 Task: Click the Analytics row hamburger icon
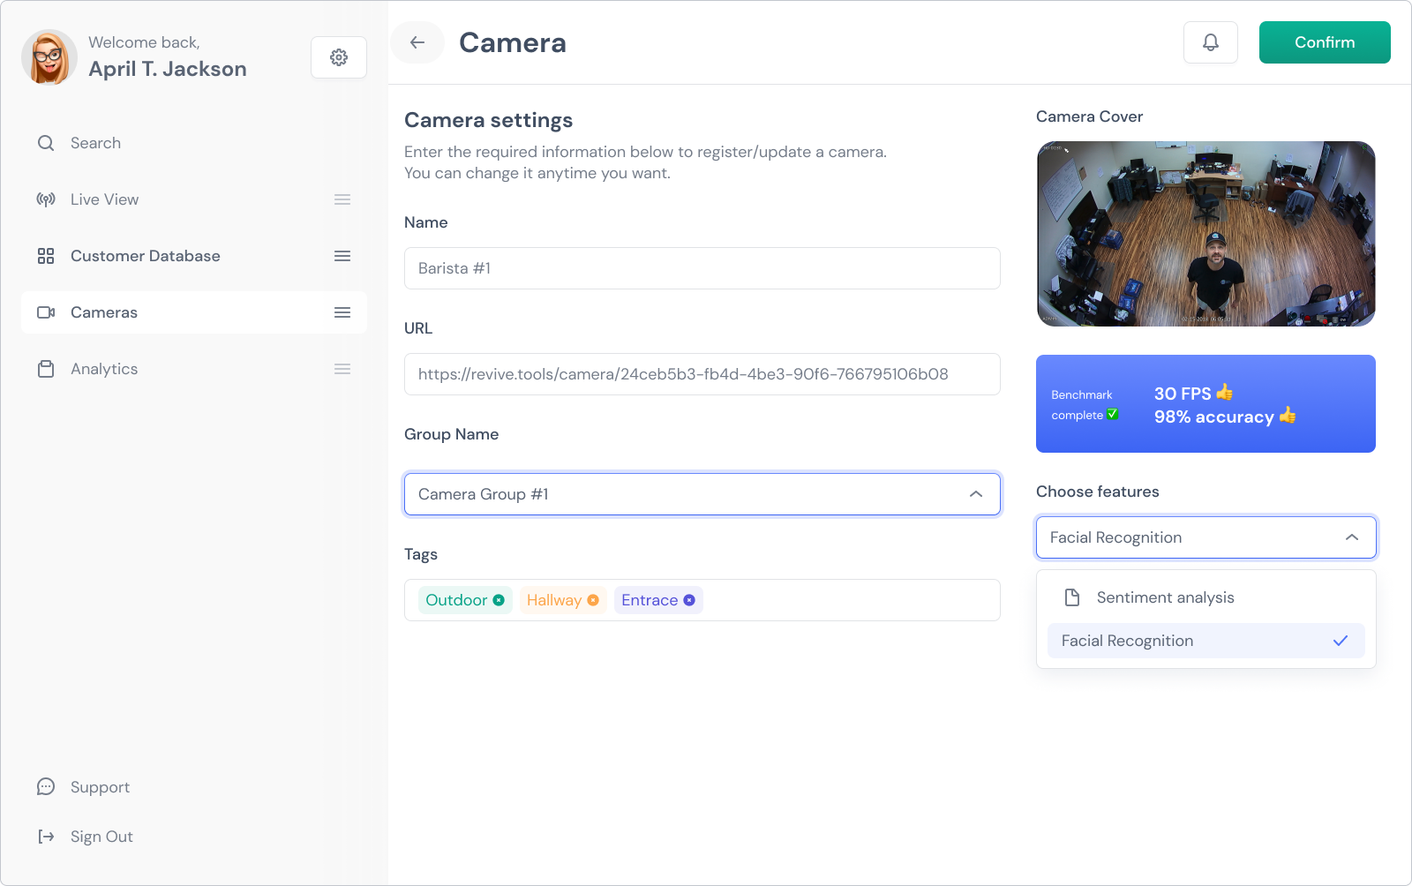(342, 369)
